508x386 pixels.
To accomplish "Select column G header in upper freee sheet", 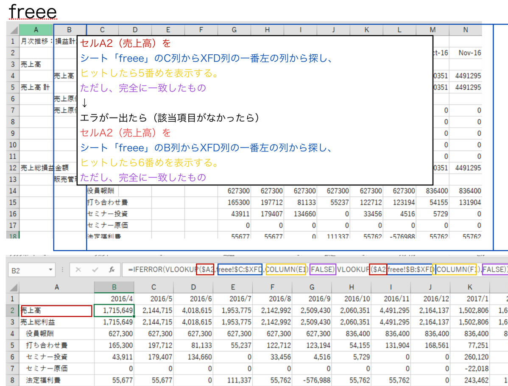I will (234, 30).
